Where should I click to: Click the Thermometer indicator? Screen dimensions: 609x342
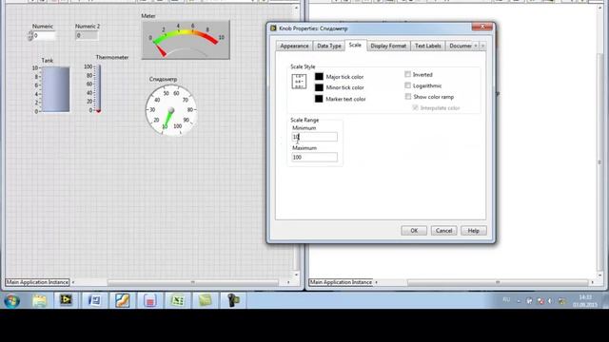coord(98,88)
